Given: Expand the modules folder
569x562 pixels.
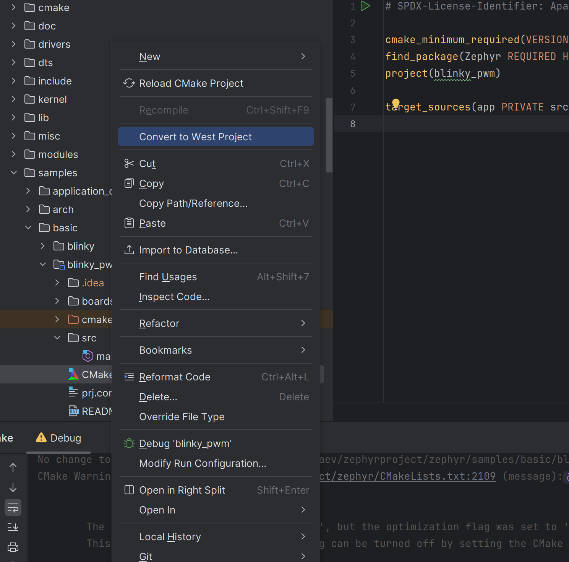Looking at the screenshot, I should tap(14, 154).
